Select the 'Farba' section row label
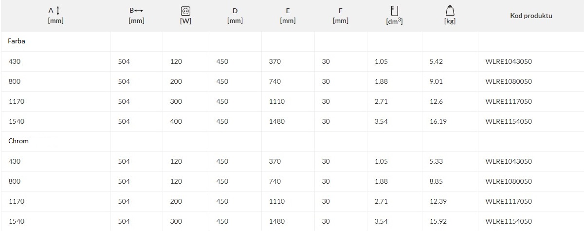This screenshot has height=231, width=584. coord(17,41)
